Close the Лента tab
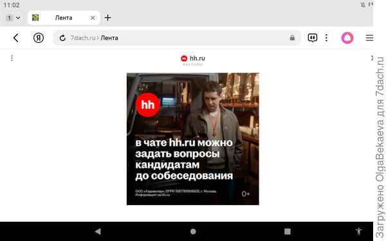Screen dimensions: 386x241 click(x=93, y=18)
